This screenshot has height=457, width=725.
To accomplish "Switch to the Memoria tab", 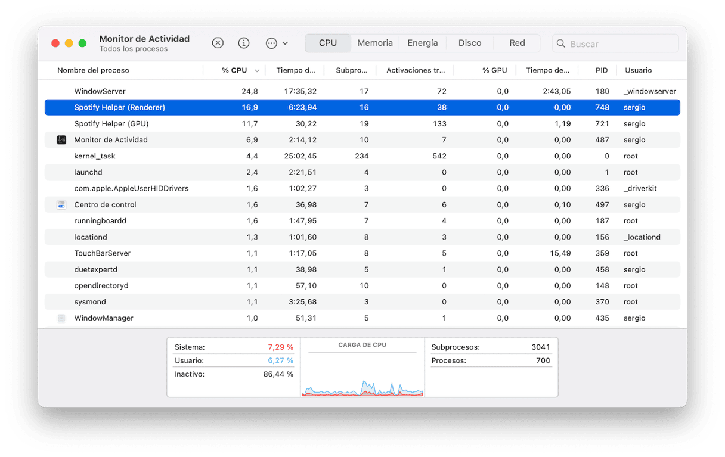I will [x=375, y=43].
